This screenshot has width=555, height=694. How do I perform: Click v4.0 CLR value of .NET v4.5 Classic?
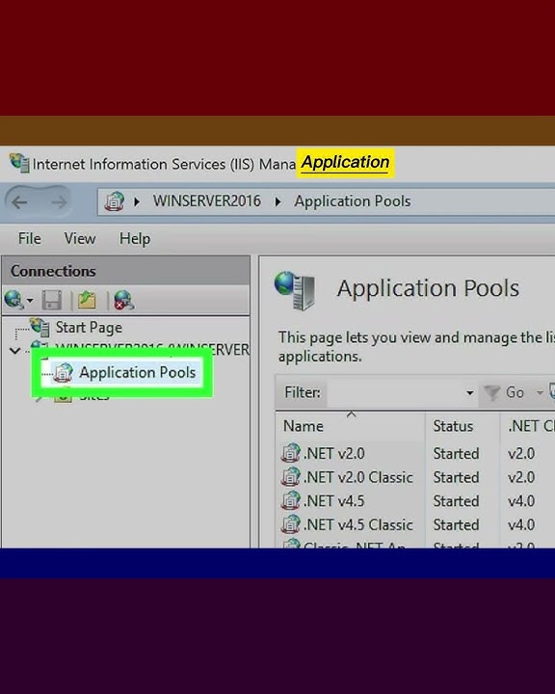(521, 525)
